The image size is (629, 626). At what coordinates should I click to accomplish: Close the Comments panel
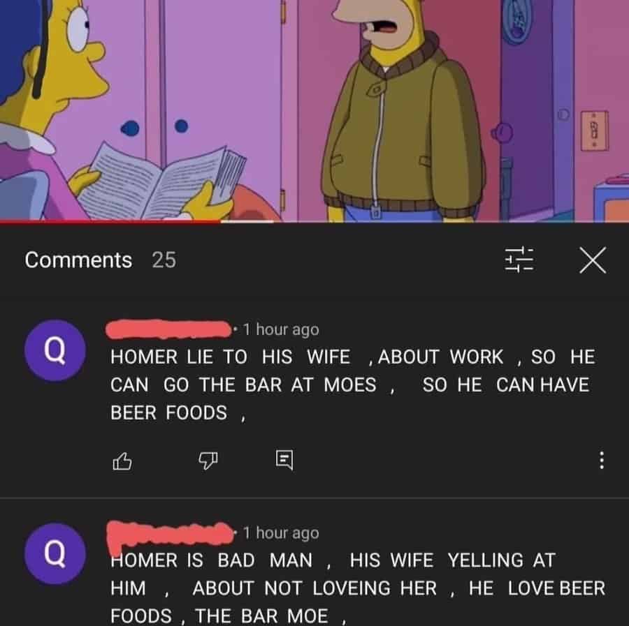tap(593, 260)
